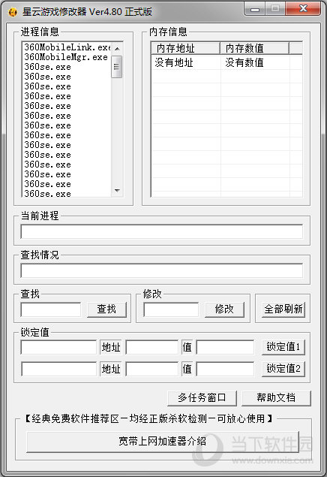Select 360MobileLink.exe in process list
Image resolution: width=327 pixels, height=477 pixels.
click(67, 47)
